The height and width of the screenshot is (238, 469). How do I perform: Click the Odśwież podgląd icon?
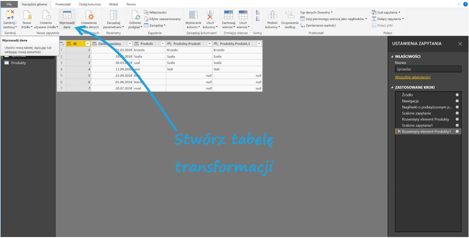pyautogui.click(x=135, y=15)
